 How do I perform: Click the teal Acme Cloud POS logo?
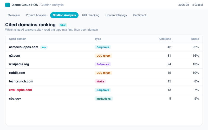pos(8,5)
